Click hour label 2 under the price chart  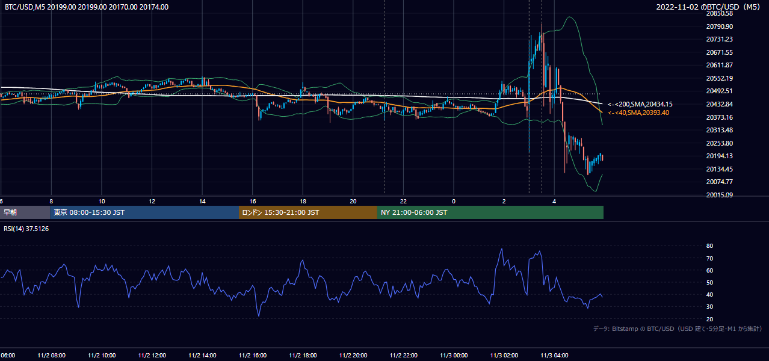tap(504, 201)
